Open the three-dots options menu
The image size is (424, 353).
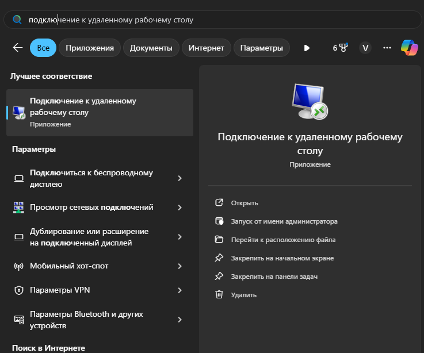(387, 48)
